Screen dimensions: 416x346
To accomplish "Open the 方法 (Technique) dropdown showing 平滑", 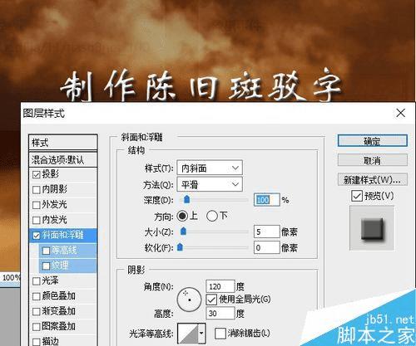I will pos(210,184).
